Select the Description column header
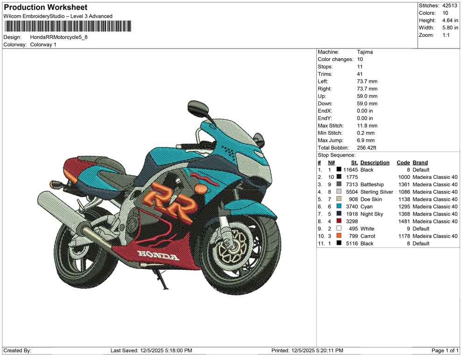This screenshot has width=462, height=355. 375,162
